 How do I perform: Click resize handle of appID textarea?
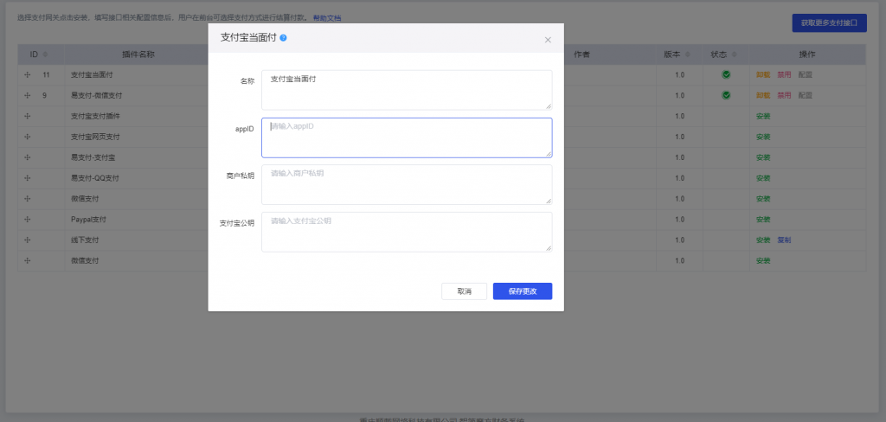pyautogui.click(x=549, y=154)
